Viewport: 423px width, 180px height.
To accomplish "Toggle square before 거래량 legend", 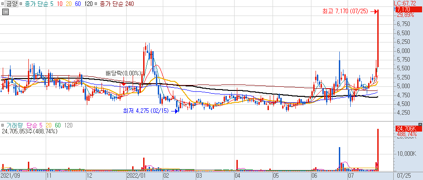I will point(3,125).
